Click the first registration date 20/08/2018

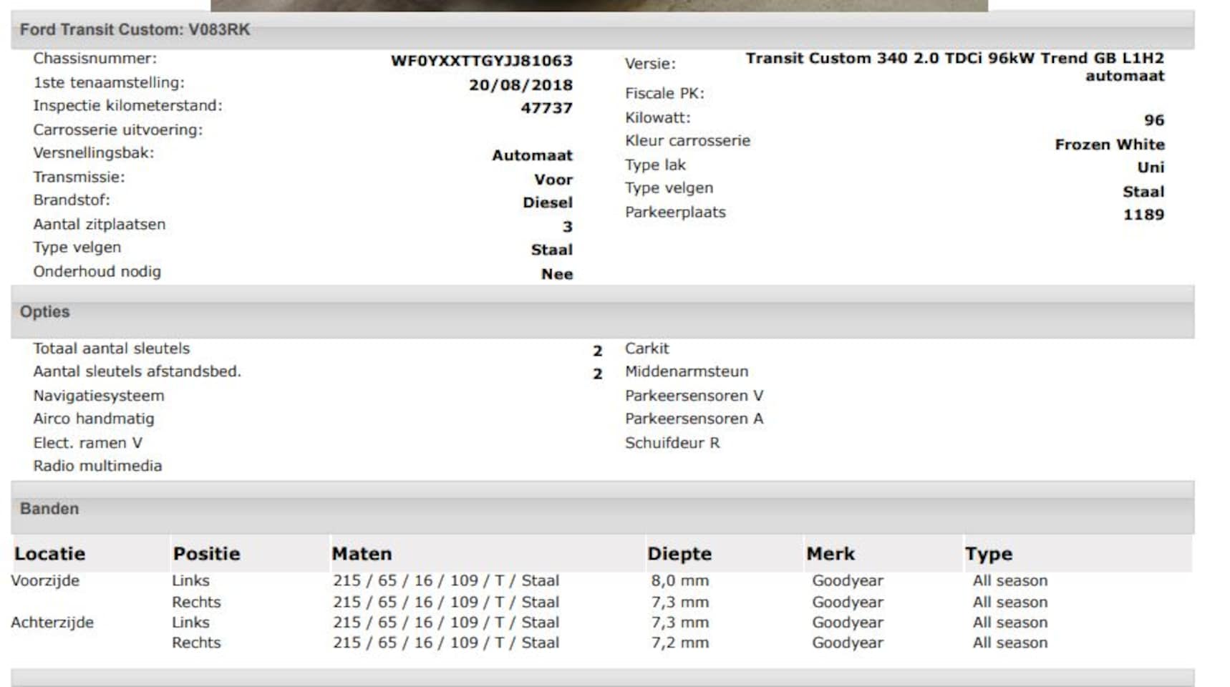tap(520, 85)
